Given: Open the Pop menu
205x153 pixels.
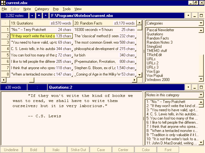Looking at the screenshot, I should (56, 9).
